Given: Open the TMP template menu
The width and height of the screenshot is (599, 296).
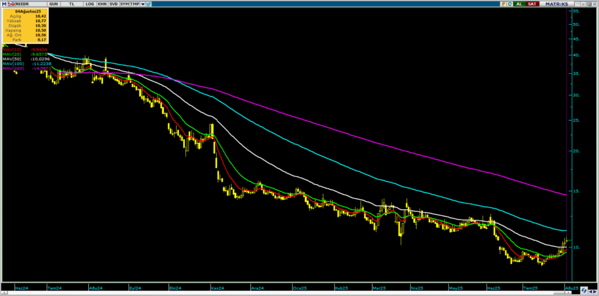Looking at the screenshot, I should pos(135,4).
